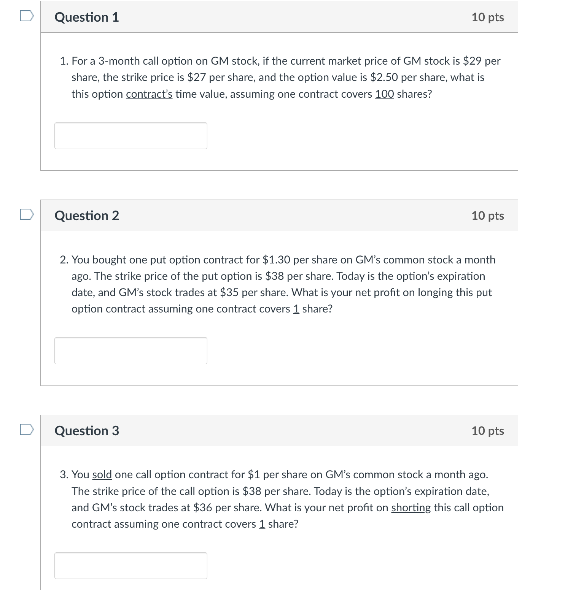Click the underlined 1 share in Question 2
Viewport: 576px width, 590px height.
point(295,308)
